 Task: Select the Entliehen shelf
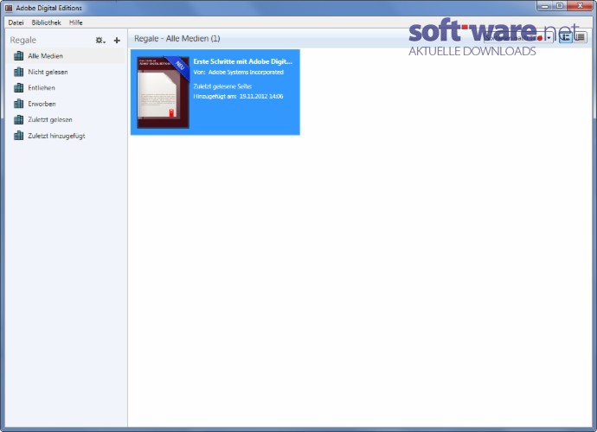coord(66,88)
